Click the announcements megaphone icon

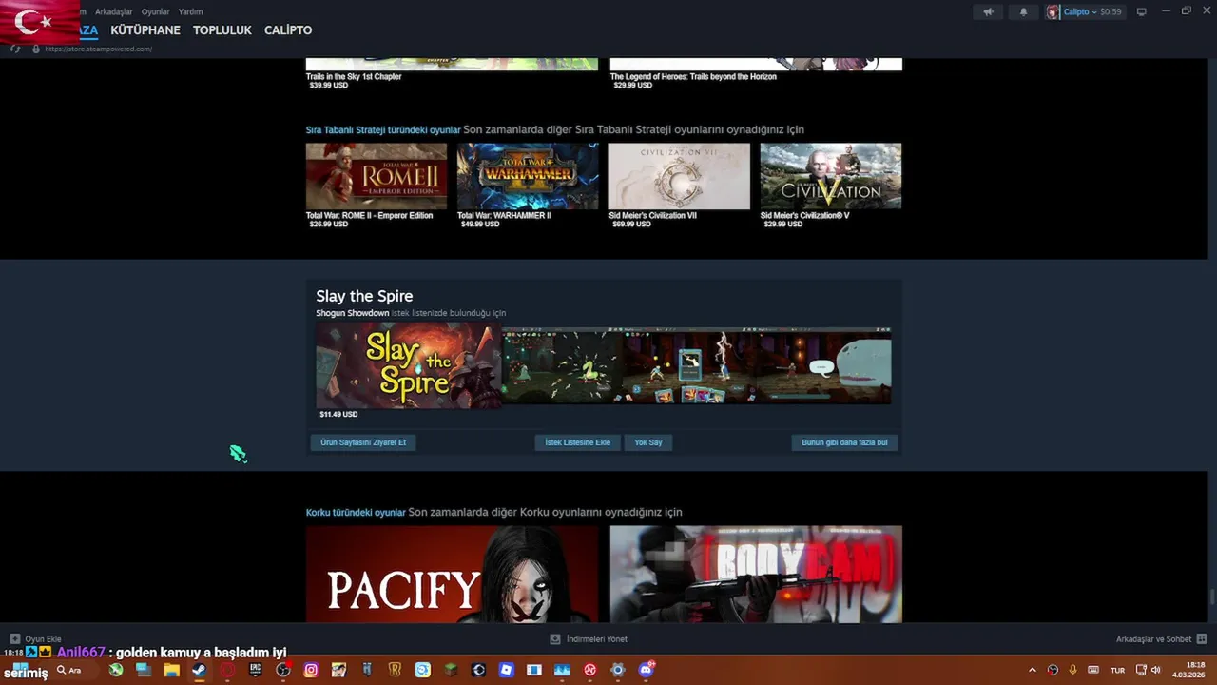pos(989,11)
